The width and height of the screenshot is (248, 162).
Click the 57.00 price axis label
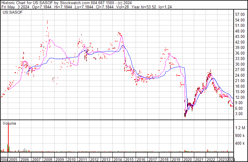[x=240, y=15]
